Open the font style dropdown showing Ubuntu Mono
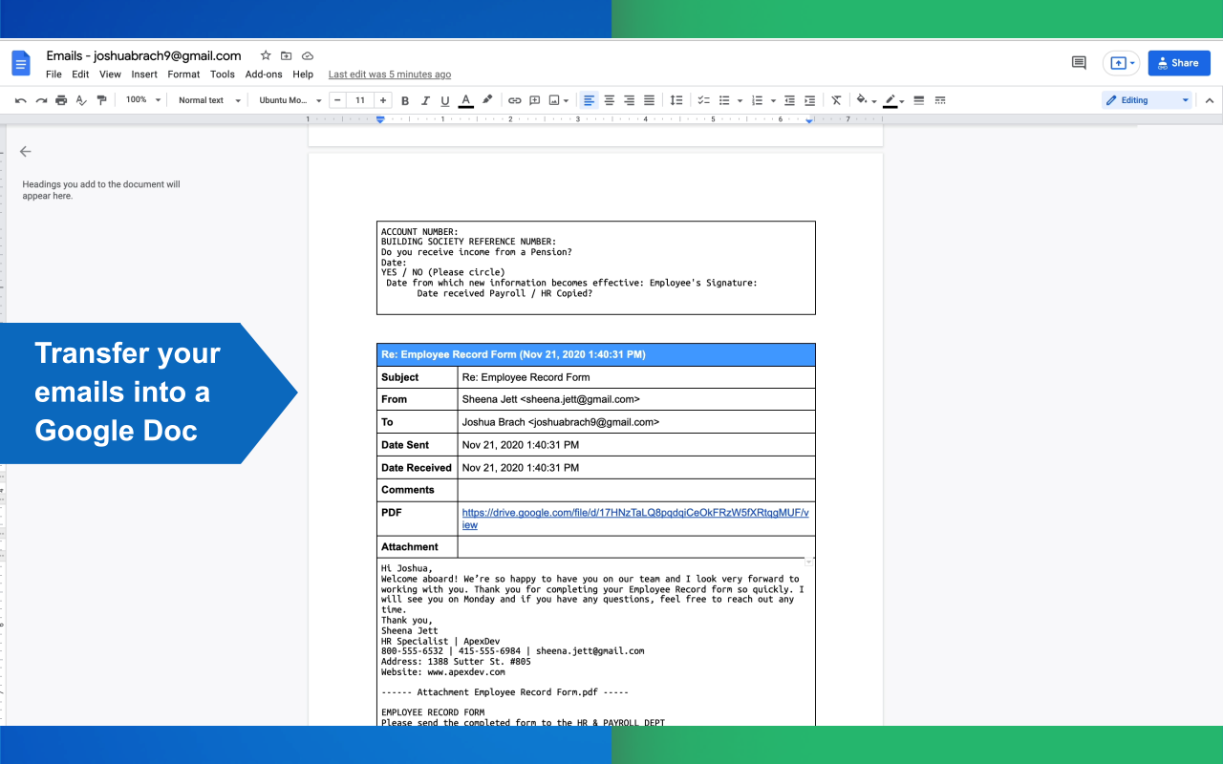The width and height of the screenshot is (1223, 764). pos(287,99)
